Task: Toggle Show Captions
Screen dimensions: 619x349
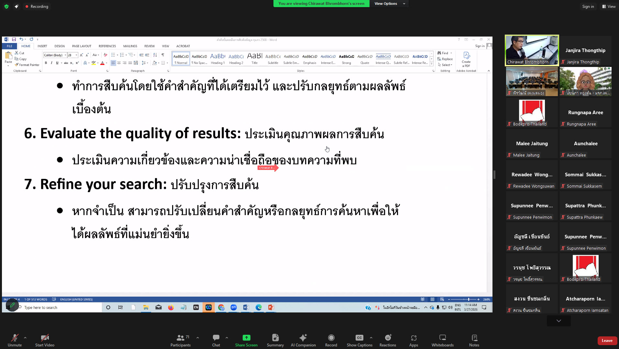Action: tap(359, 340)
